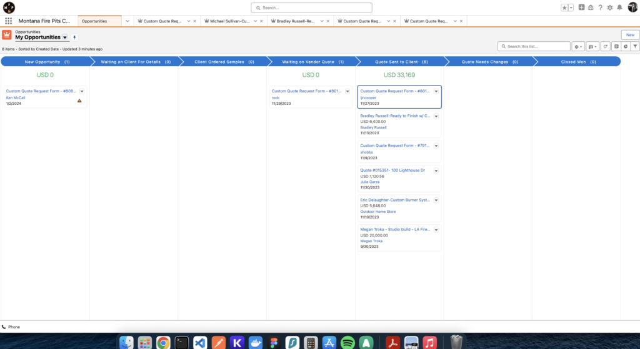Launch Google Chrome from the dock
Screen dimensions: 640x349
pos(163,343)
